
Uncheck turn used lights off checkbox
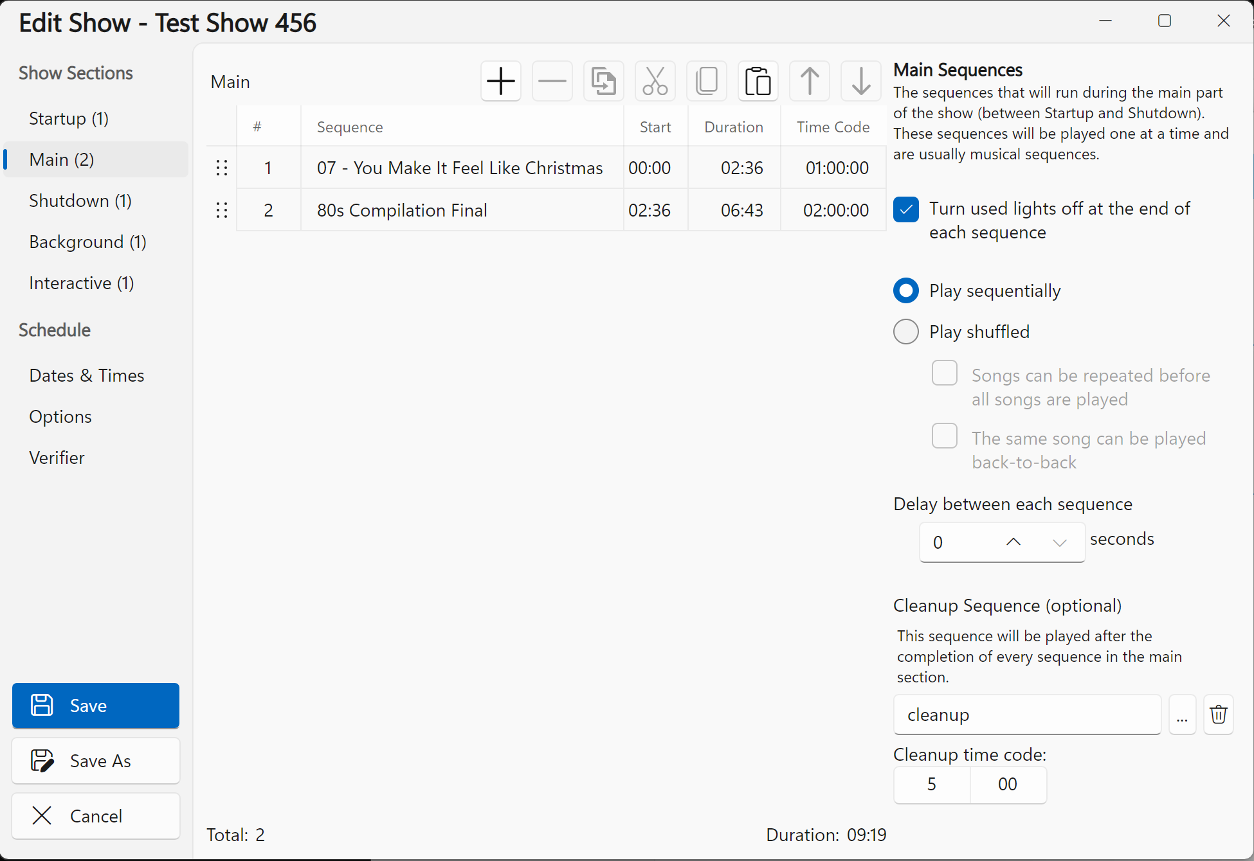pyautogui.click(x=905, y=209)
